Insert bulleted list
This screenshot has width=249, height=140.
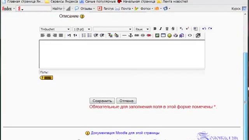point(90,35)
